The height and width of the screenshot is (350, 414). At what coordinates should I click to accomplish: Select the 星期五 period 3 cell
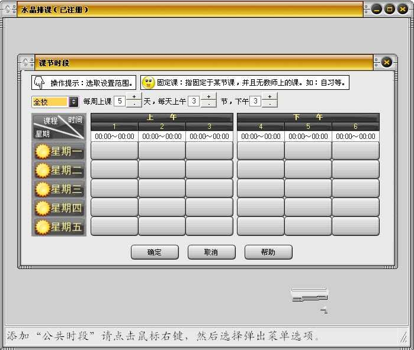coord(210,226)
